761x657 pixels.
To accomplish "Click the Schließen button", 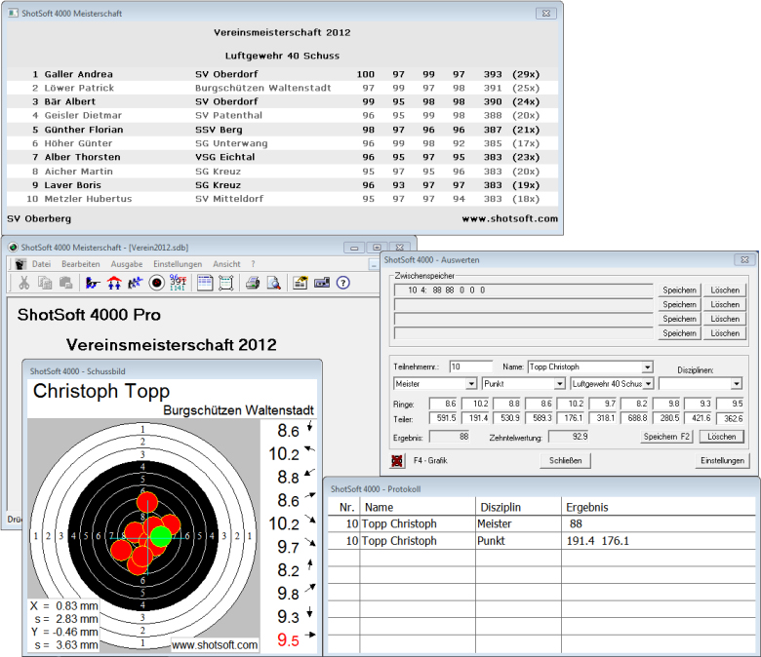I will click(x=566, y=461).
